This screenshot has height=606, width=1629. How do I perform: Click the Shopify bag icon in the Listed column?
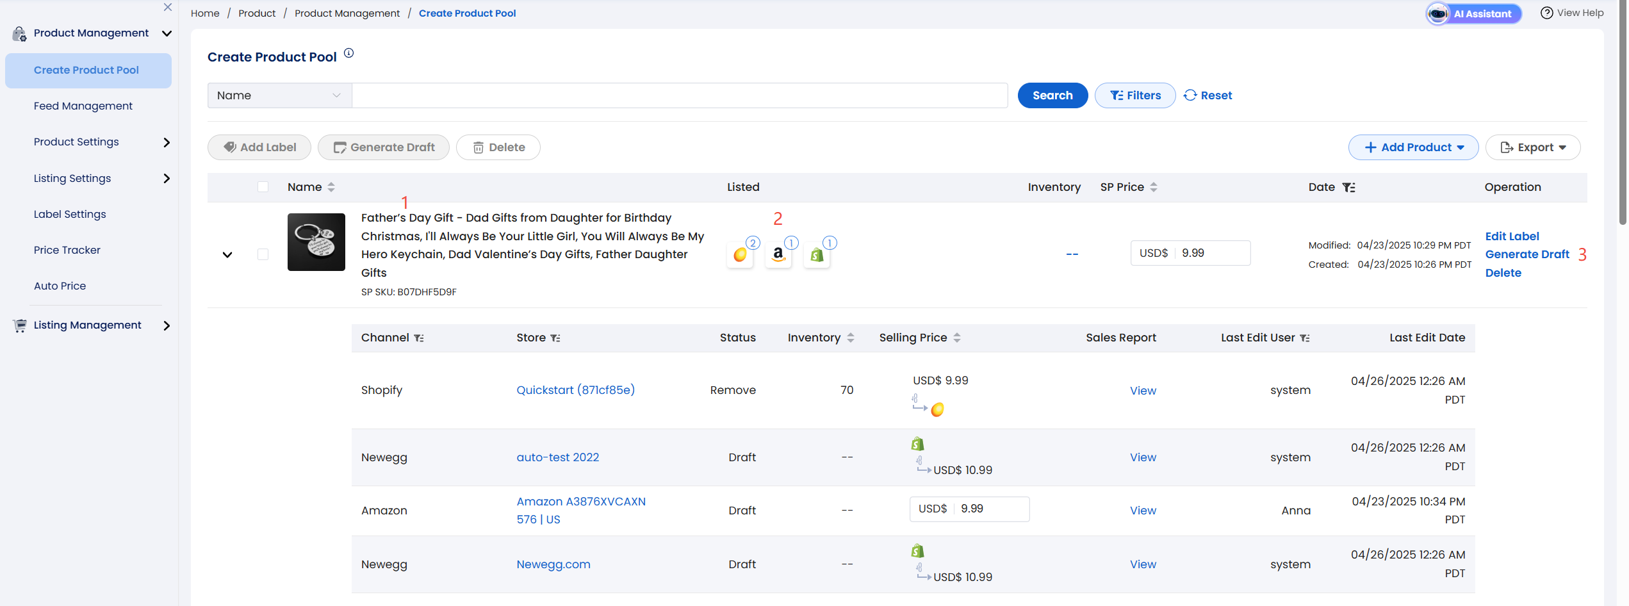click(x=817, y=255)
